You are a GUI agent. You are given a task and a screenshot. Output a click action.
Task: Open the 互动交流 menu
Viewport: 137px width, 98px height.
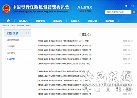(x=92, y=21)
